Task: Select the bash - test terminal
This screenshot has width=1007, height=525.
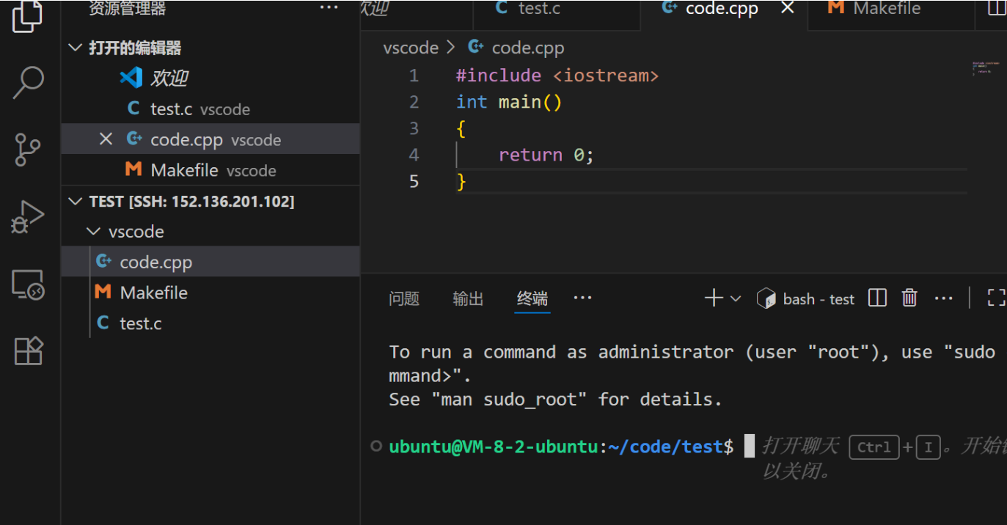Action: click(x=806, y=298)
